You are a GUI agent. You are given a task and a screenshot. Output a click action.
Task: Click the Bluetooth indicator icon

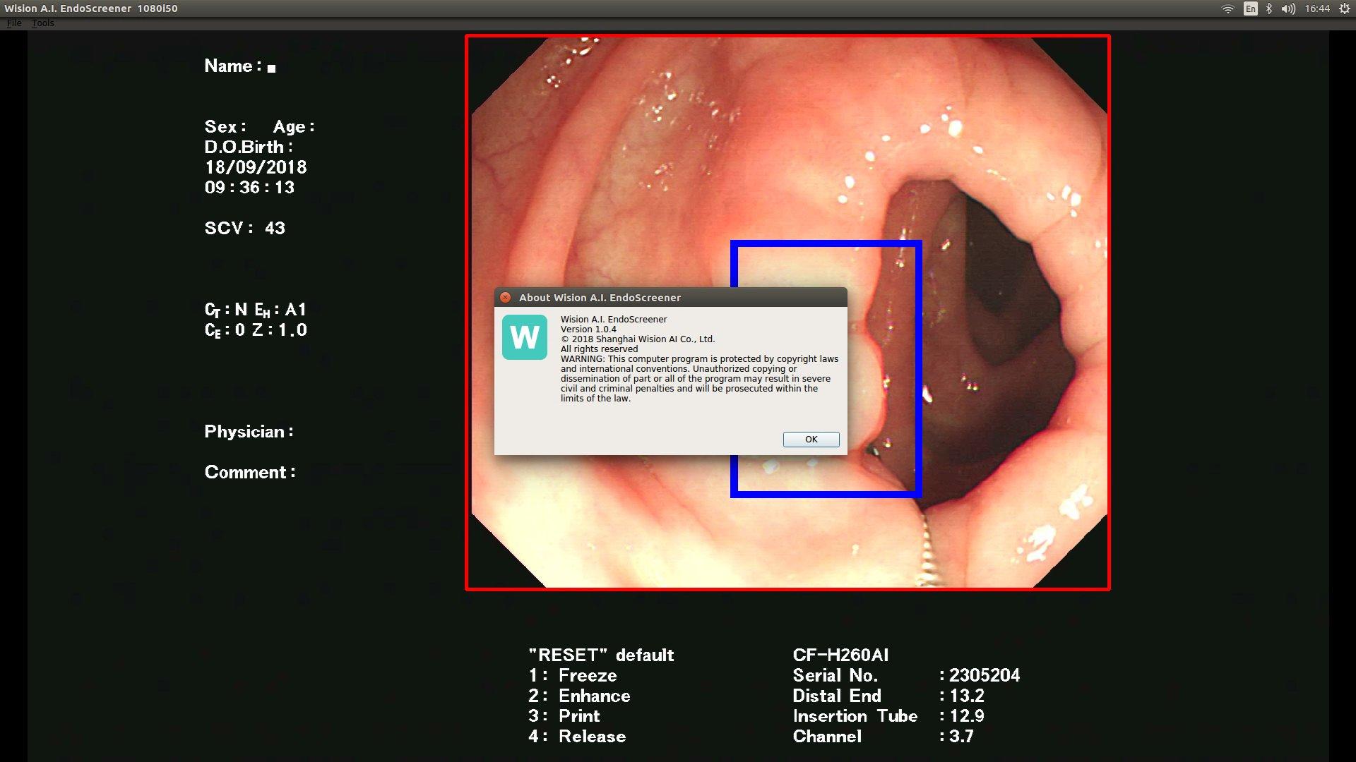pos(1269,8)
